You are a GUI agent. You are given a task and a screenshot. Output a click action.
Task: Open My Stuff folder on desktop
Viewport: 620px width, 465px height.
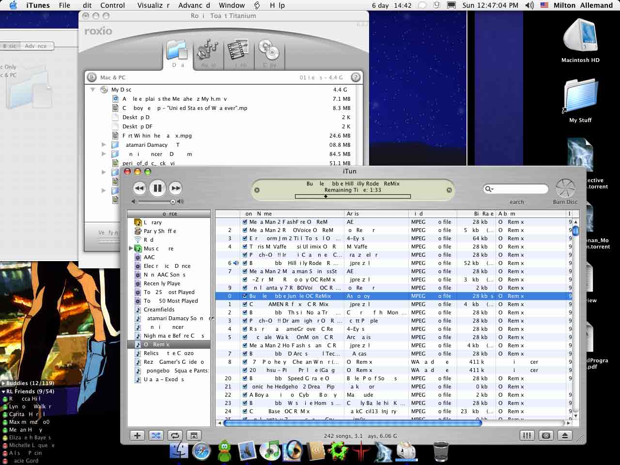pos(580,100)
